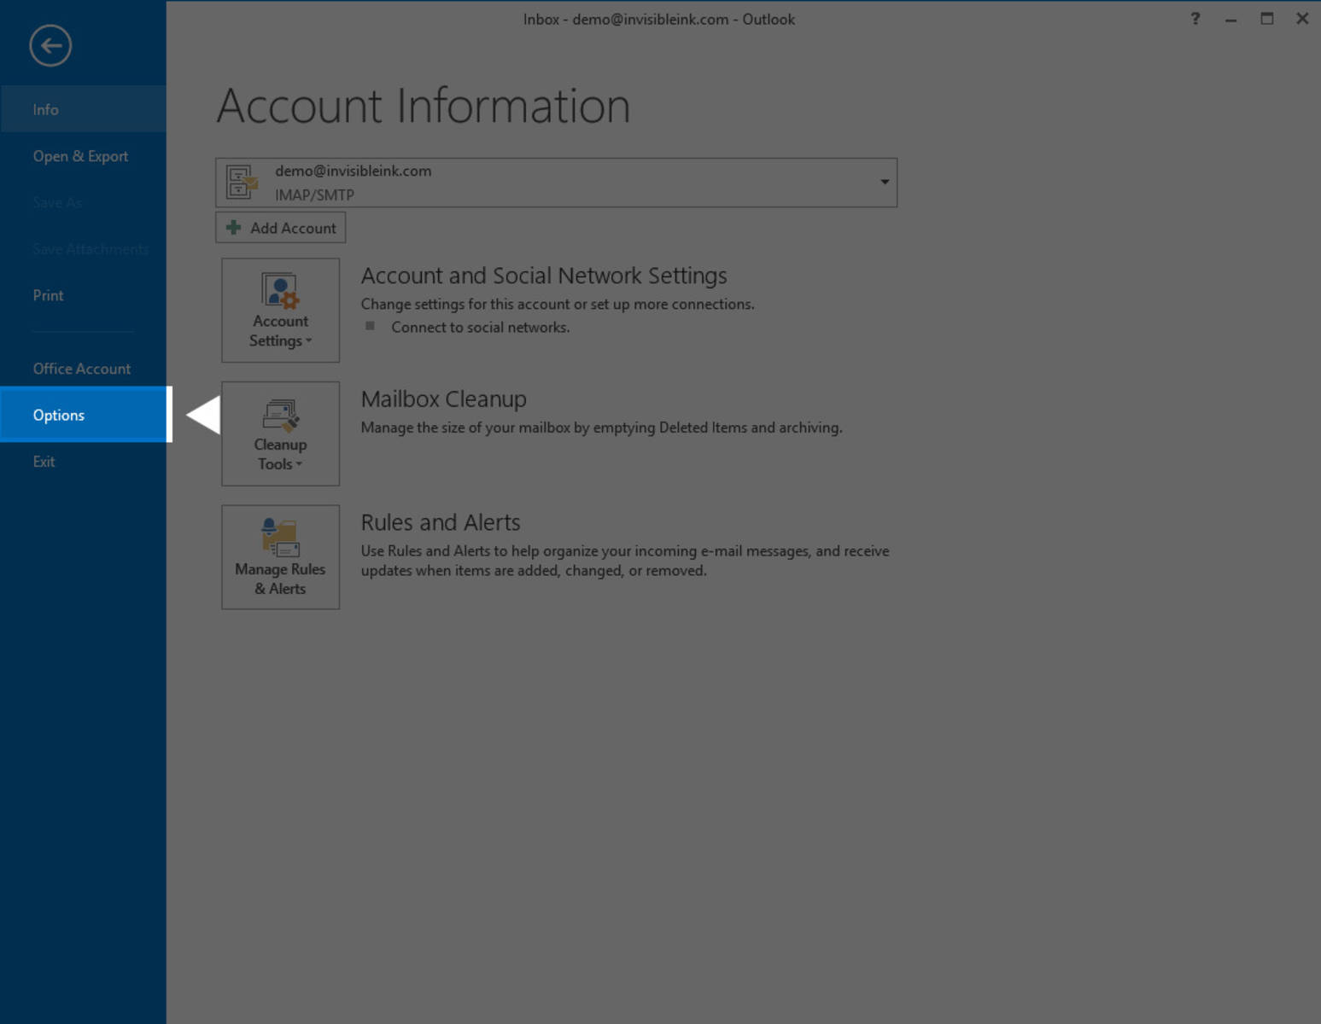Click the IMAP/SMTP account type text

click(x=314, y=195)
